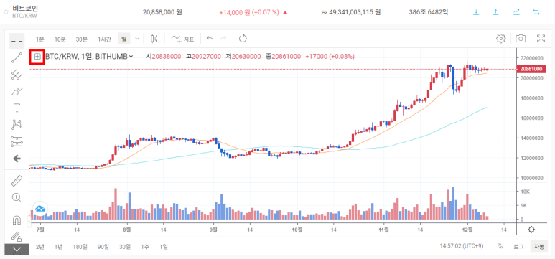Collapse the drawing toolbar with bottom chevron
Image resolution: width=555 pixels, height=259 pixels.
(17, 250)
